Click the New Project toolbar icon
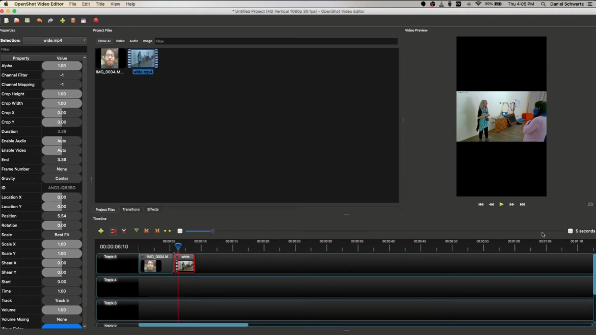Image resolution: width=596 pixels, height=335 pixels. [x=7, y=20]
